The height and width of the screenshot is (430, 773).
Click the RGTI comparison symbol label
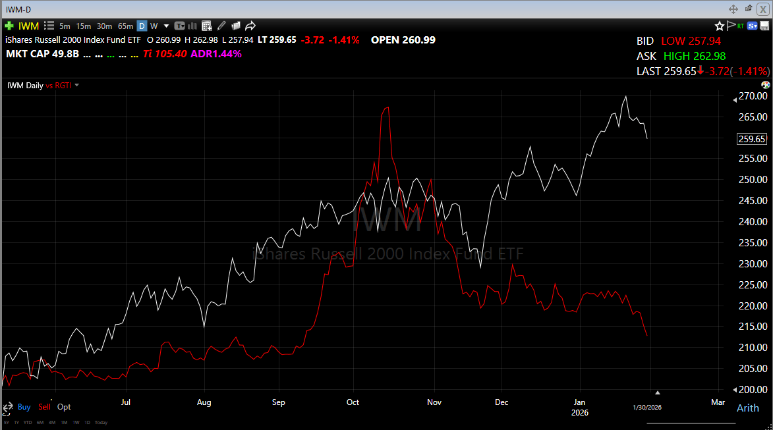point(63,85)
